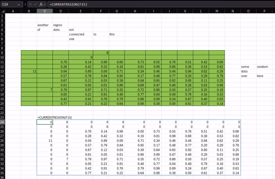Image resolution: width=275 pixels, height=179 pixels.
Task: Select column M header
Action: [x=217, y=11]
